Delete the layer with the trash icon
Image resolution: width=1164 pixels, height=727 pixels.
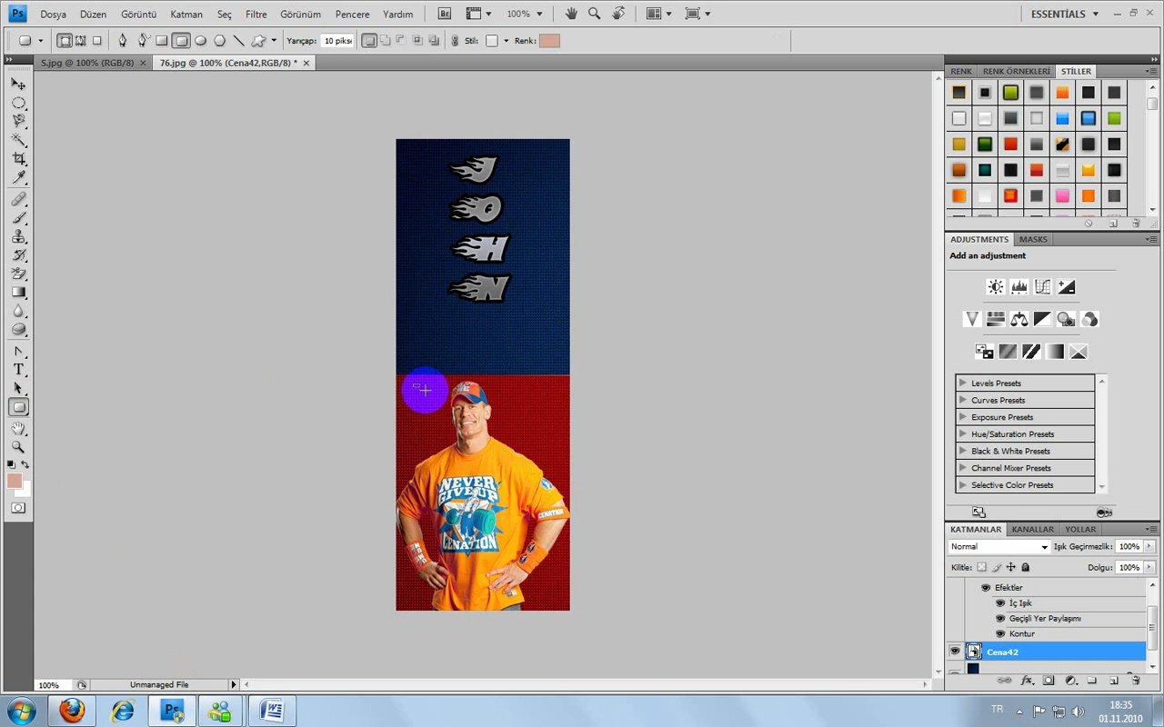(1136, 680)
